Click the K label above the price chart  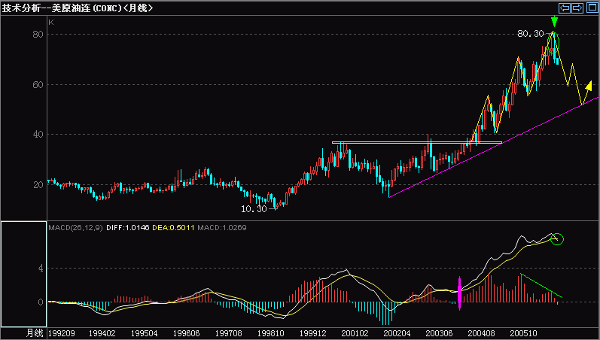51,23
